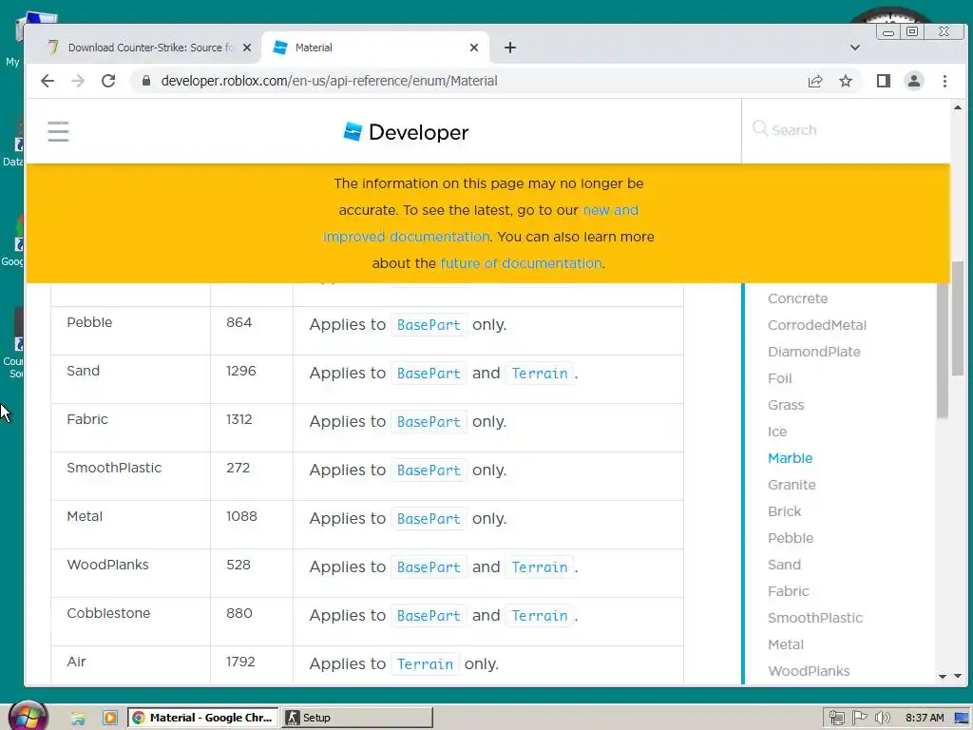The height and width of the screenshot is (730, 973).
Task: Jump to WoodPlanks in sidebar
Action: pos(809,671)
